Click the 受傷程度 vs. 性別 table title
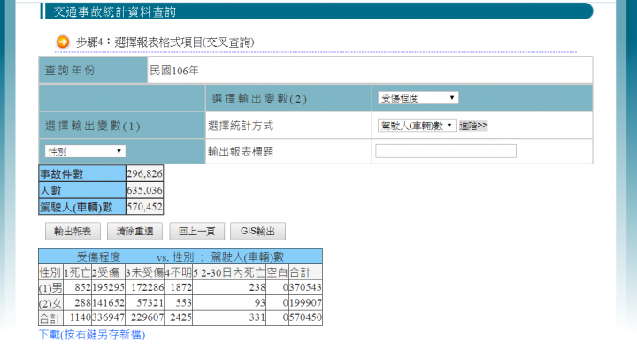This screenshot has height=351, width=637. click(180, 256)
